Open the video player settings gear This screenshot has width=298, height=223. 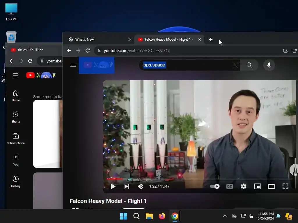[244, 186]
